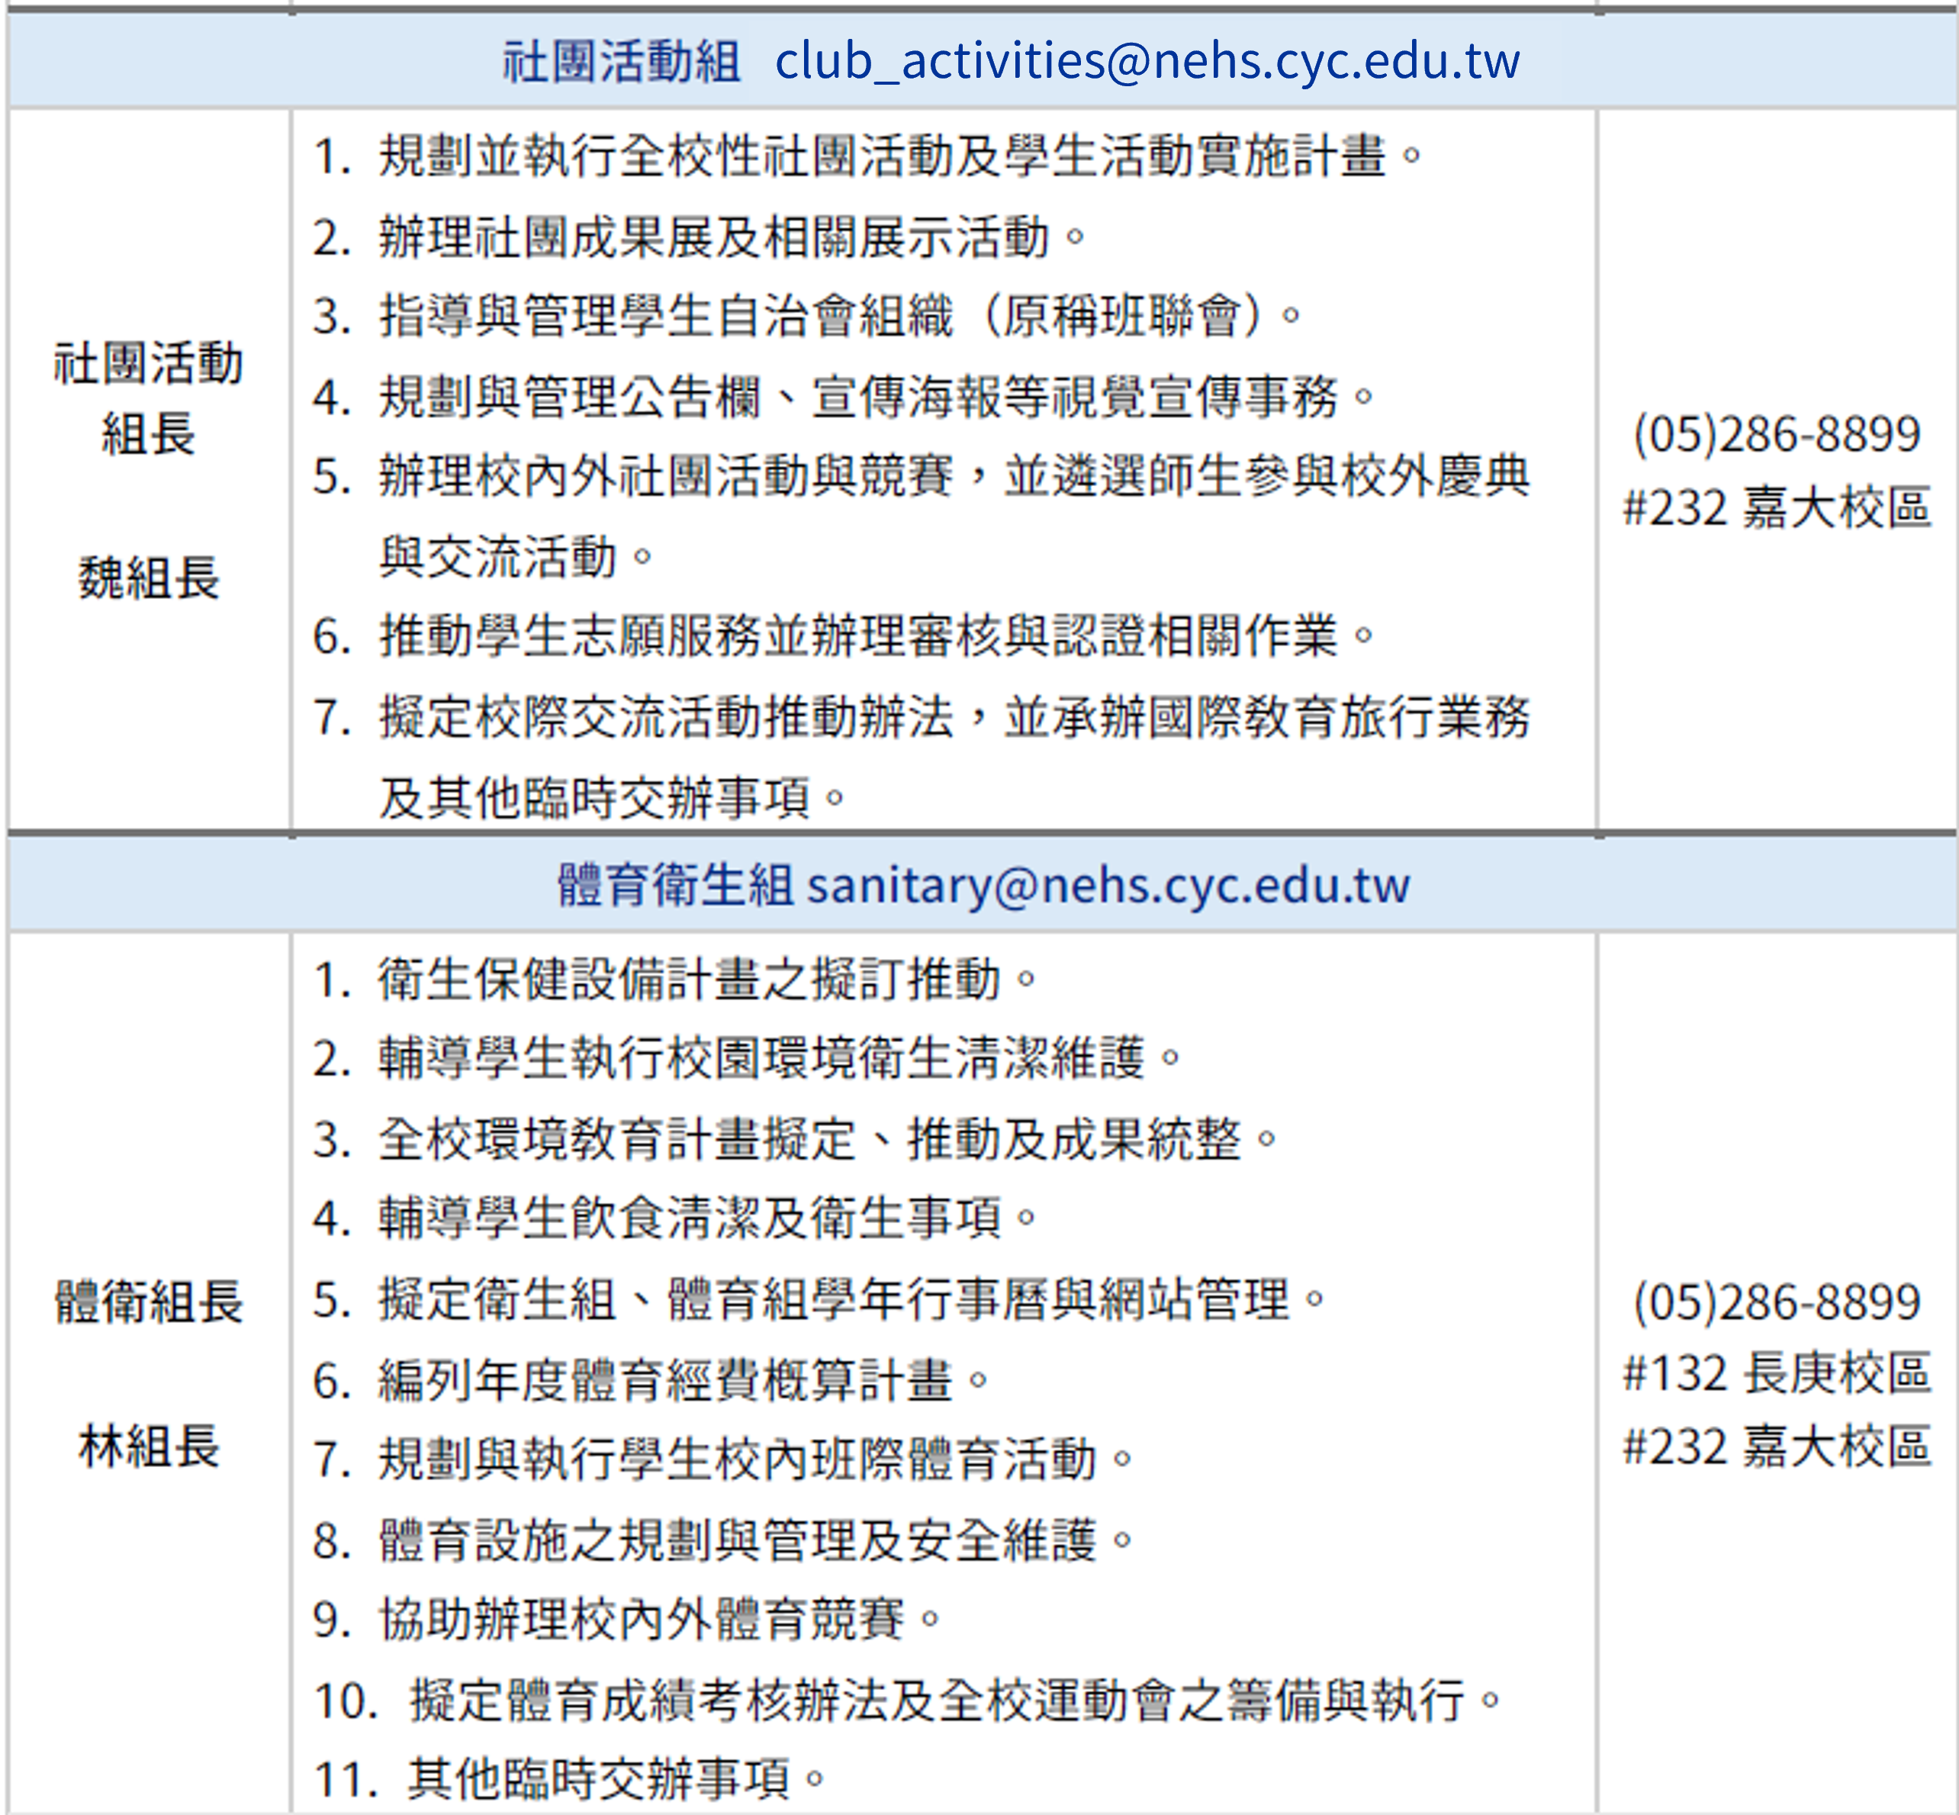Click the sanitary@nehs.cyc.edu.tw email address
1959x1815 pixels.
point(1108,885)
